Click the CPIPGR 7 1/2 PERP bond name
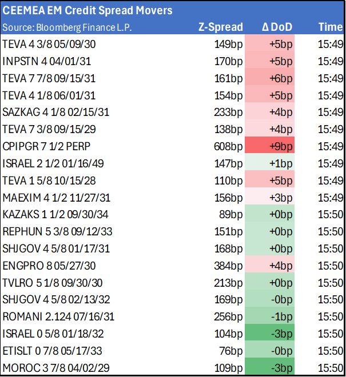 [42, 146]
